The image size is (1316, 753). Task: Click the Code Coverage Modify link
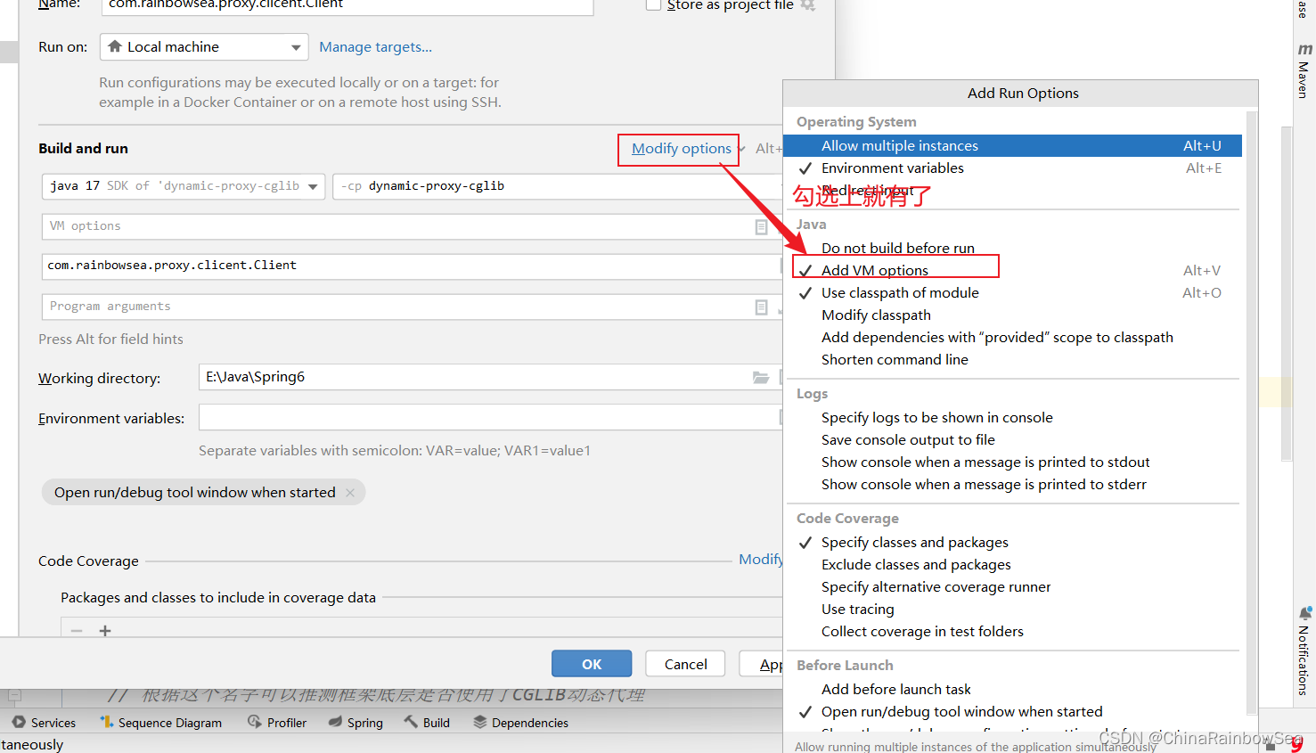(760, 560)
